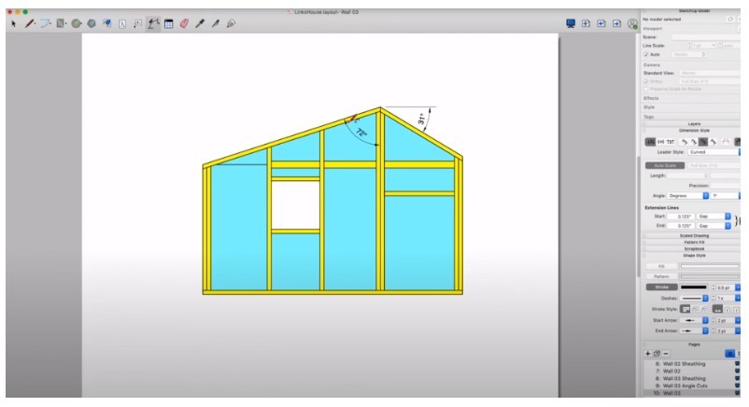
Task: Open the Angle units Degrees dropdown
Action: tap(688, 196)
